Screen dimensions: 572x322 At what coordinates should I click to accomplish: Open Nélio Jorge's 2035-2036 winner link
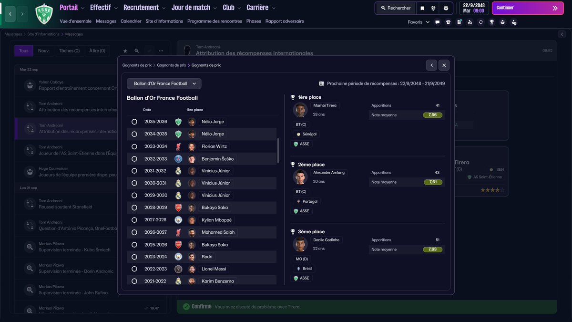click(213, 122)
